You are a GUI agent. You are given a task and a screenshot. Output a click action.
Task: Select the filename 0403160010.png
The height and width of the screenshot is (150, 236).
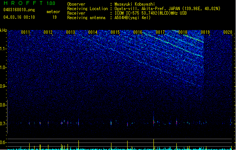[19, 10]
